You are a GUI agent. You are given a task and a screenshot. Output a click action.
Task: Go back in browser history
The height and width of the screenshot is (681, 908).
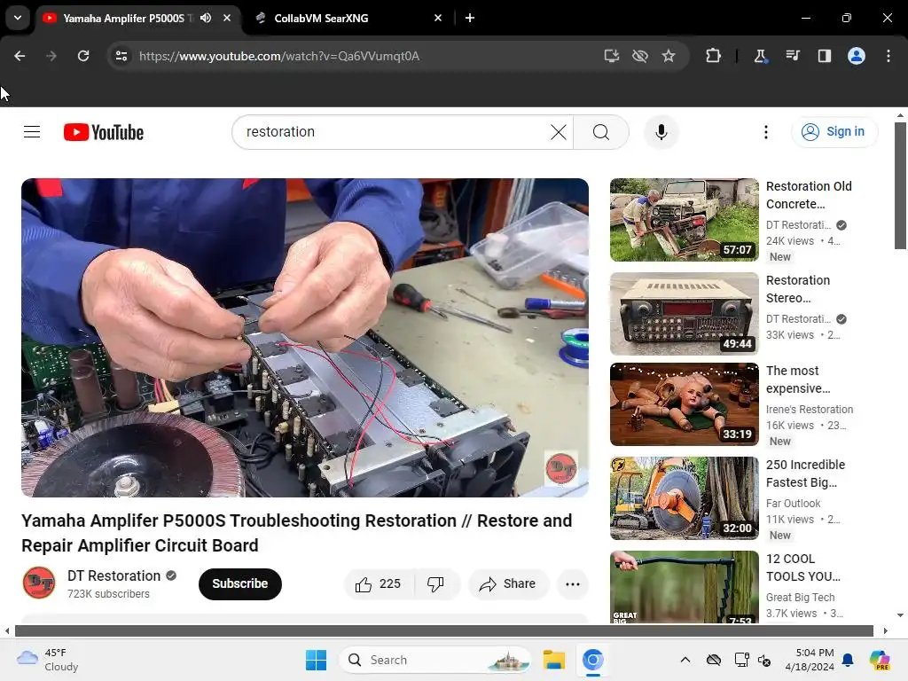(20, 56)
